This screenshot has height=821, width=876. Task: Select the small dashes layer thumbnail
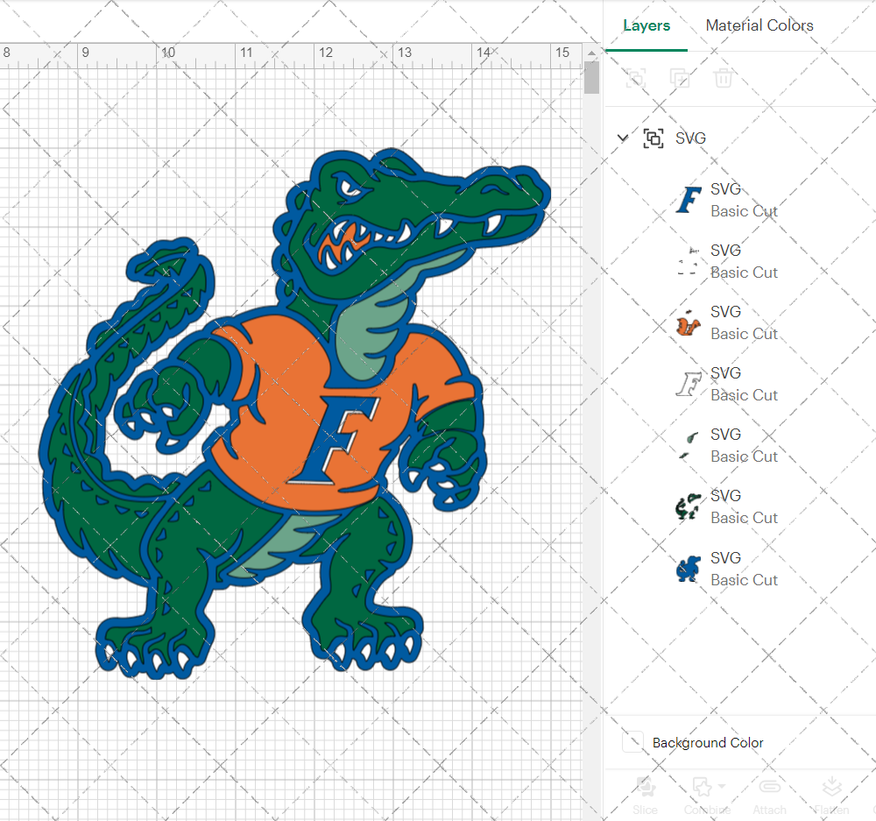689,261
